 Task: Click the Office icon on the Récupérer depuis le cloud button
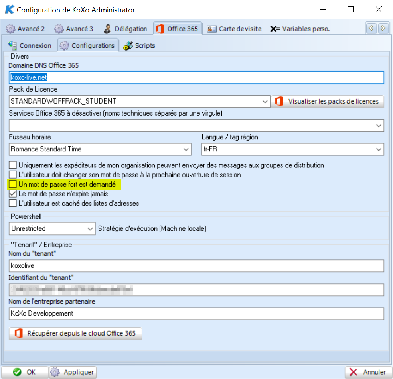tap(18, 334)
